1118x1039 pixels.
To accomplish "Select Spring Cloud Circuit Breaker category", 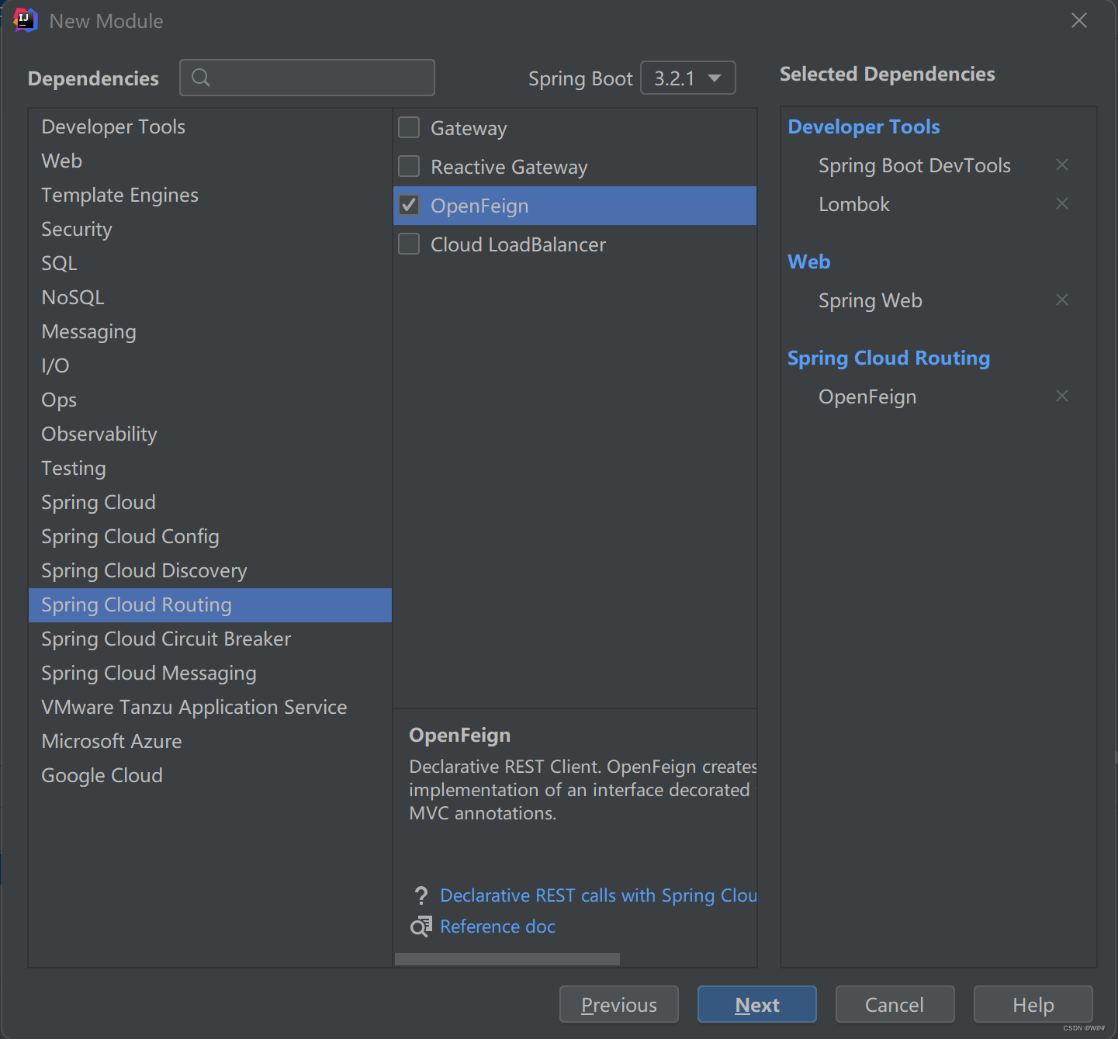I will [210, 639].
